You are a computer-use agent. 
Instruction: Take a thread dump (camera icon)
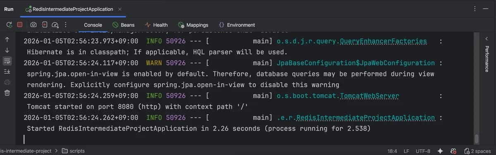click(x=33, y=25)
